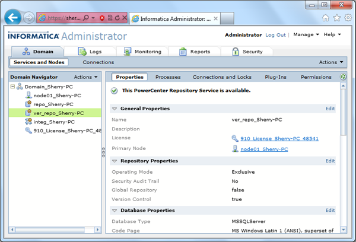Open the Favorites star icon
Screen dimensions: 356x242
(x=337, y=18)
